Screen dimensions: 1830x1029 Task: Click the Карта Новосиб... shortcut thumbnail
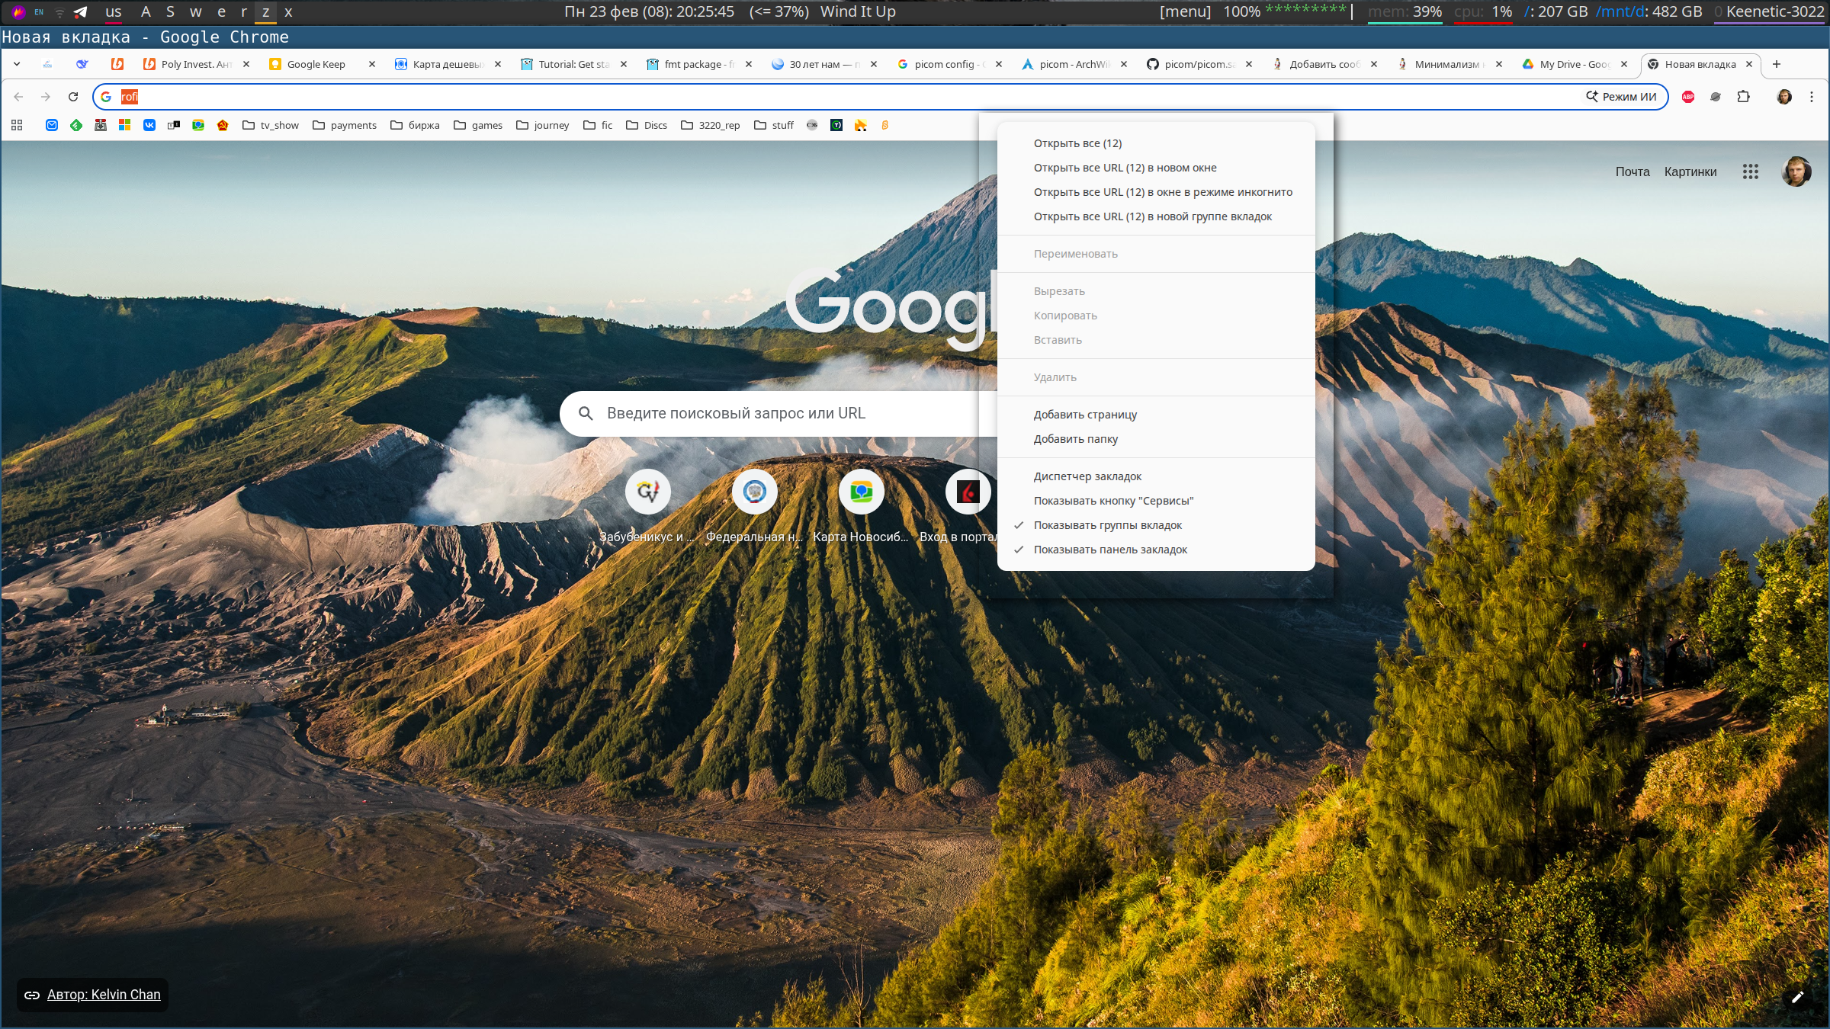click(x=861, y=492)
